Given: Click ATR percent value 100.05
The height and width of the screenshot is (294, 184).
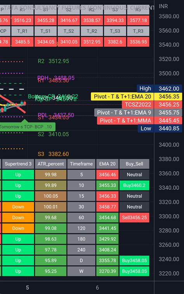Looking at the screenshot, I should click(x=51, y=196).
